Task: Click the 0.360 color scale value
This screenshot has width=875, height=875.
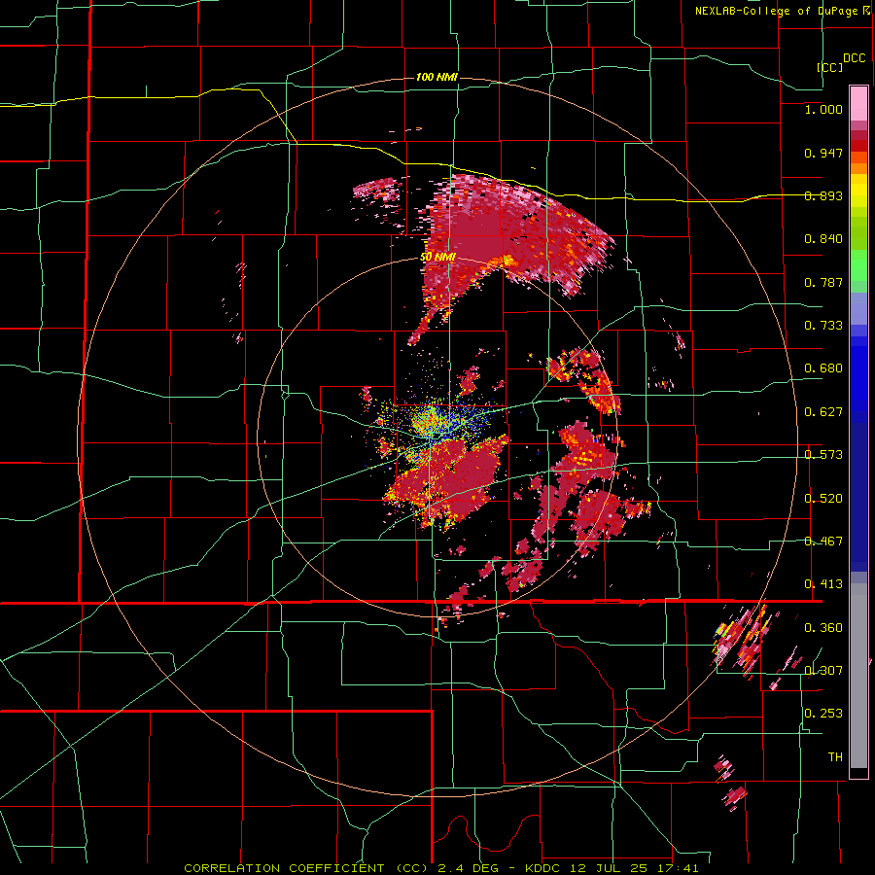Action: point(823,628)
